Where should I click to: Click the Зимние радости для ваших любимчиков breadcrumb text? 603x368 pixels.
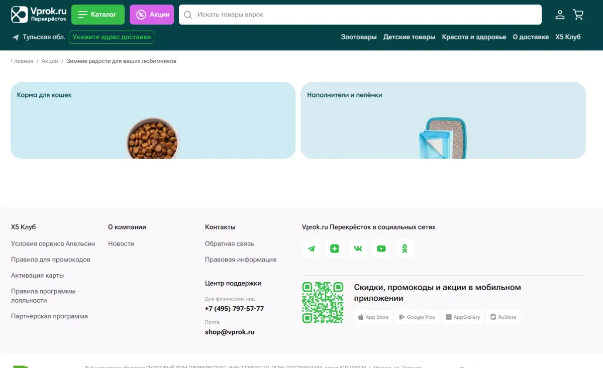122,61
